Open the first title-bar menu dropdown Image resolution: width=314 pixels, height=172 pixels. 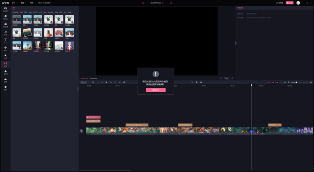[14, 3]
